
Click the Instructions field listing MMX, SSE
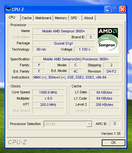76,77
